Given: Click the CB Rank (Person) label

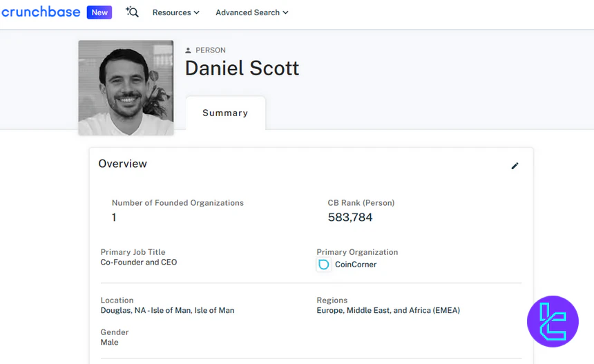Looking at the screenshot, I should tap(361, 202).
